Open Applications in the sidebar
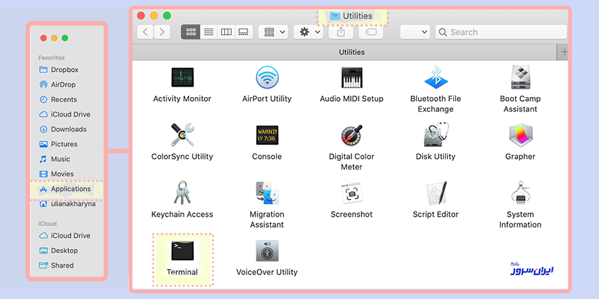The image size is (599, 299). coord(66,189)
